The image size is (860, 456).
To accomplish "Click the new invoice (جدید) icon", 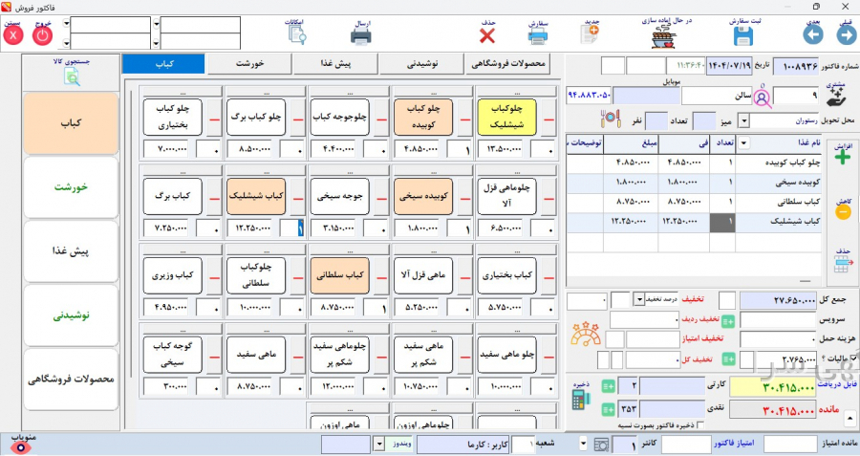I will (591, 34).
